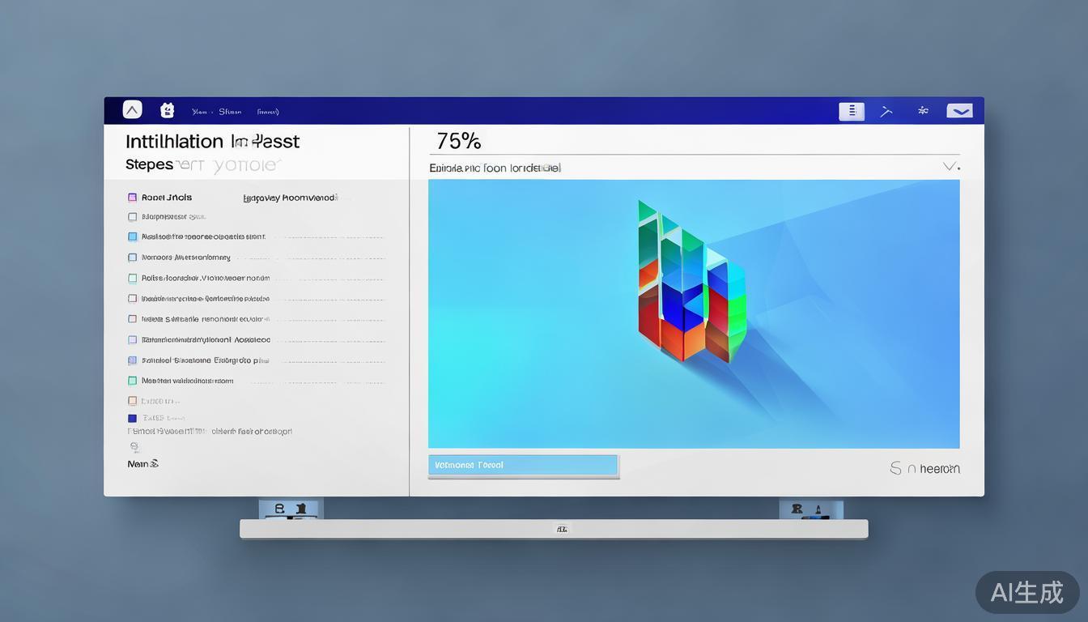Viewport: 1088px width, 622px height.
Task: Open the first text menu in the header
Action: pyautogui.click(x=199, y=112)
